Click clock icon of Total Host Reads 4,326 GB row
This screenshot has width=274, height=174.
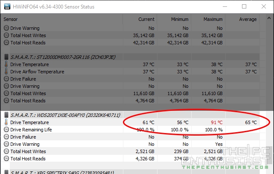tap(6, 159)
